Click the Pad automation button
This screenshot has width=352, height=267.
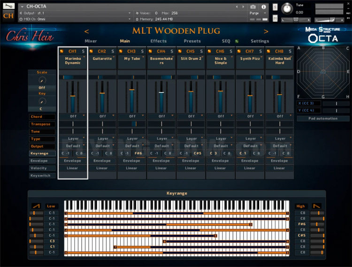point(323,118)
